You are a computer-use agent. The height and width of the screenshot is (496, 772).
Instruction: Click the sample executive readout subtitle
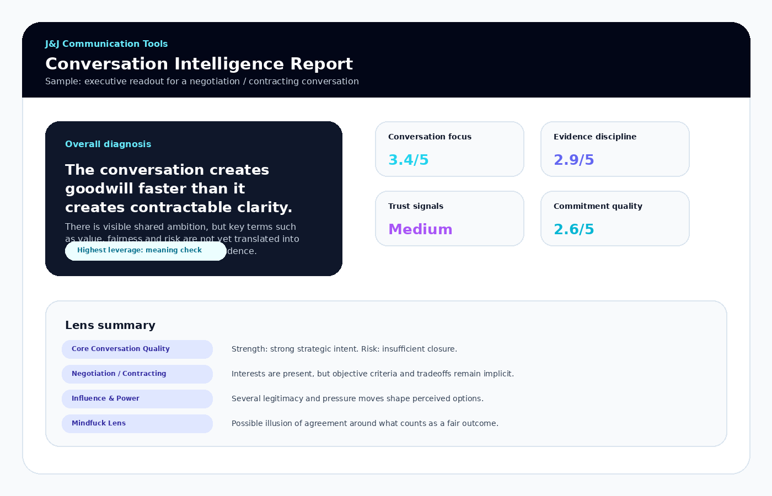pyautogui.click(x=202, y=81)
